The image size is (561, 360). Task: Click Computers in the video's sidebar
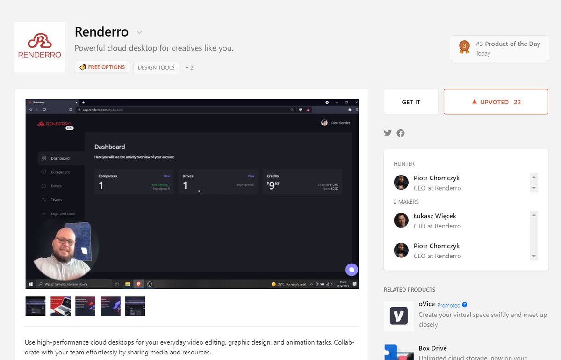coord(56,172)
